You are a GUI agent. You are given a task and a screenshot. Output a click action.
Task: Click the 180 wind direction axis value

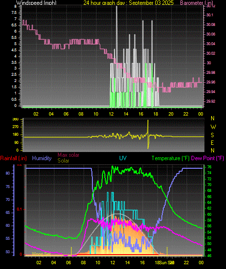[15, 134]
